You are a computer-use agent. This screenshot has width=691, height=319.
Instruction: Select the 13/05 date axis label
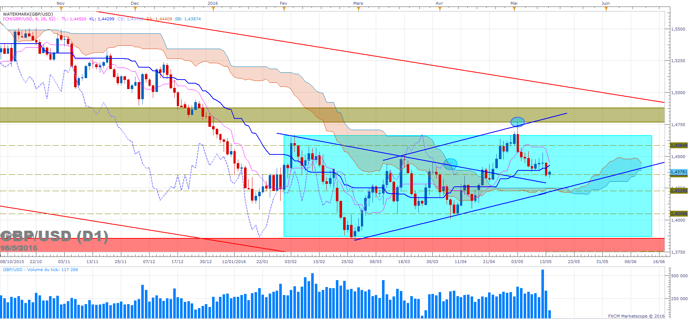[545, 262]
